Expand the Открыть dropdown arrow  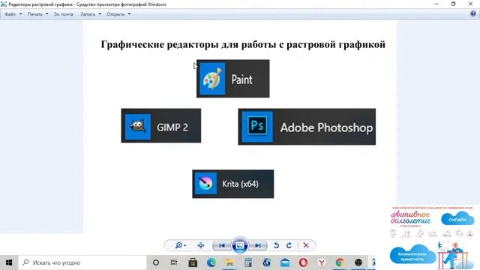pos(129,14)
